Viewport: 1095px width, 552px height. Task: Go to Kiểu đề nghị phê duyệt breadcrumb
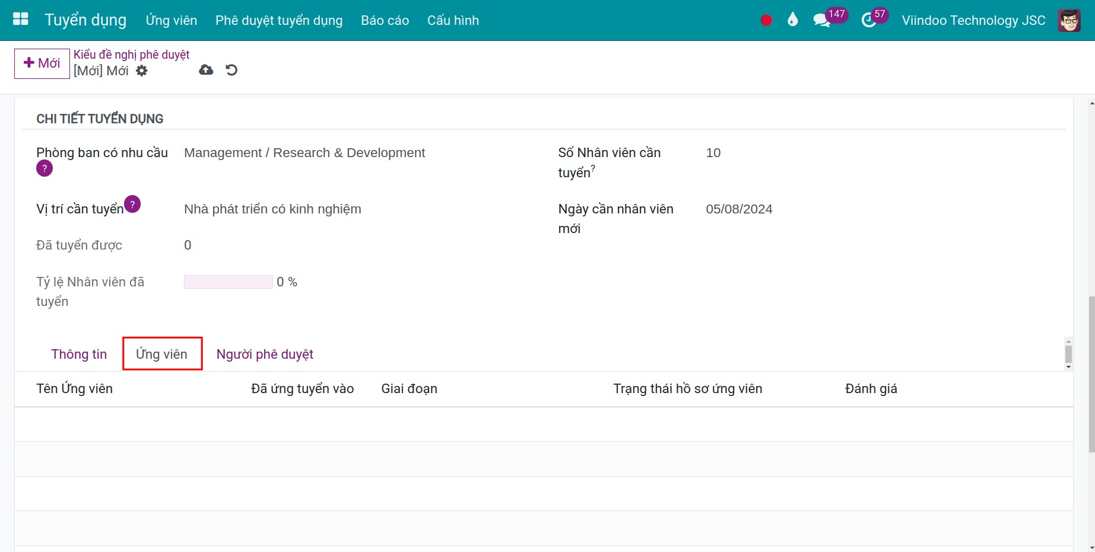pos(131,55)
